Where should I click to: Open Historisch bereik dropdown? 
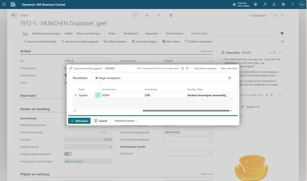coord(126,121)
